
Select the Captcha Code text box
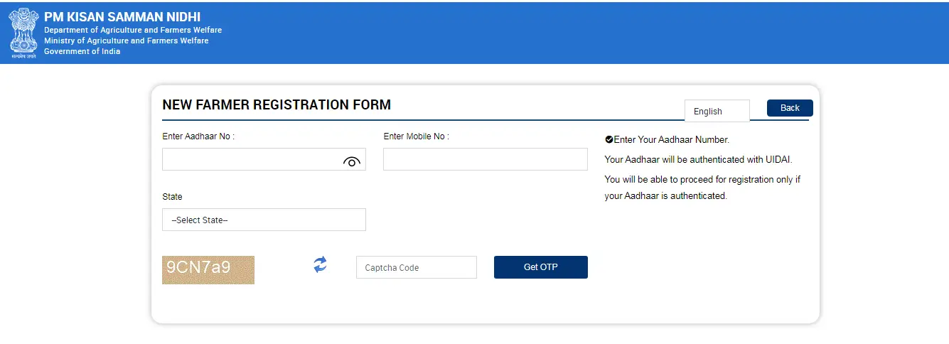pos(416,267)
